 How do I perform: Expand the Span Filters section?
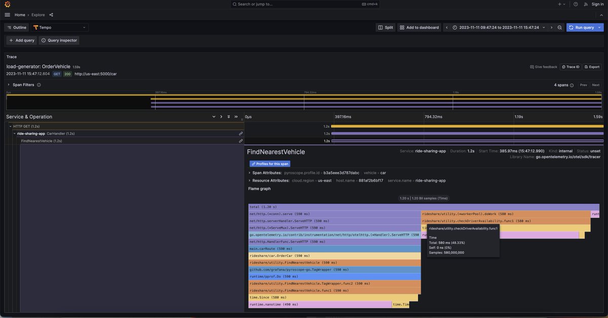(9, 85)
